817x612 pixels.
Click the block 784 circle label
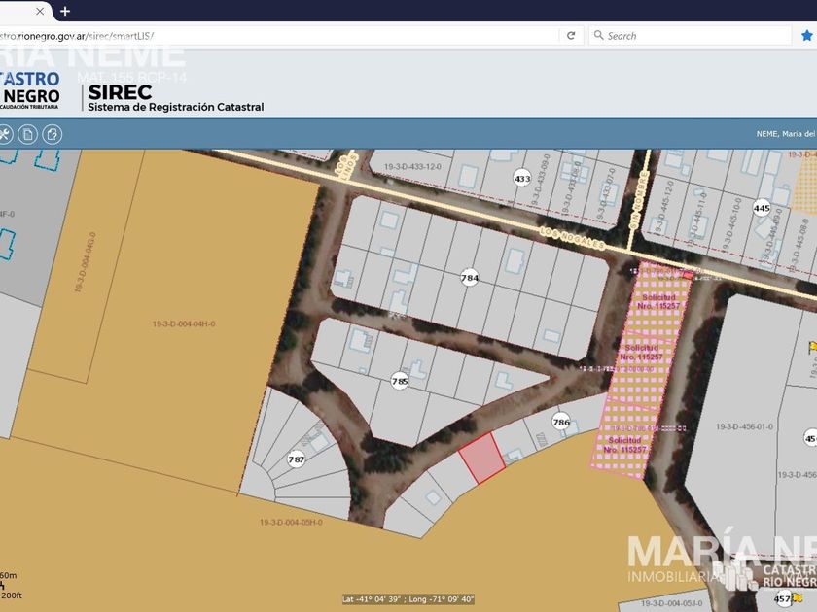[x=470, y=278]
